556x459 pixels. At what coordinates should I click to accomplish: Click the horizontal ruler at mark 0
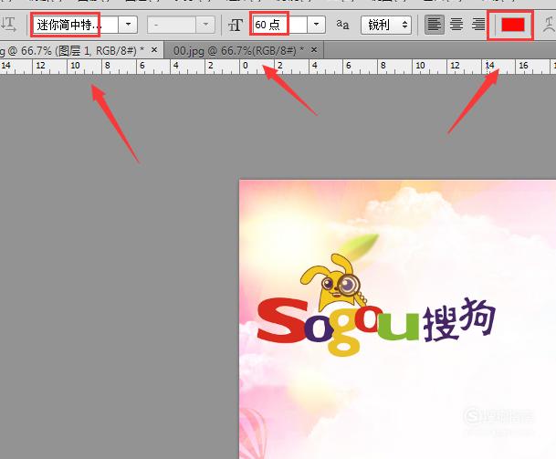245,66
